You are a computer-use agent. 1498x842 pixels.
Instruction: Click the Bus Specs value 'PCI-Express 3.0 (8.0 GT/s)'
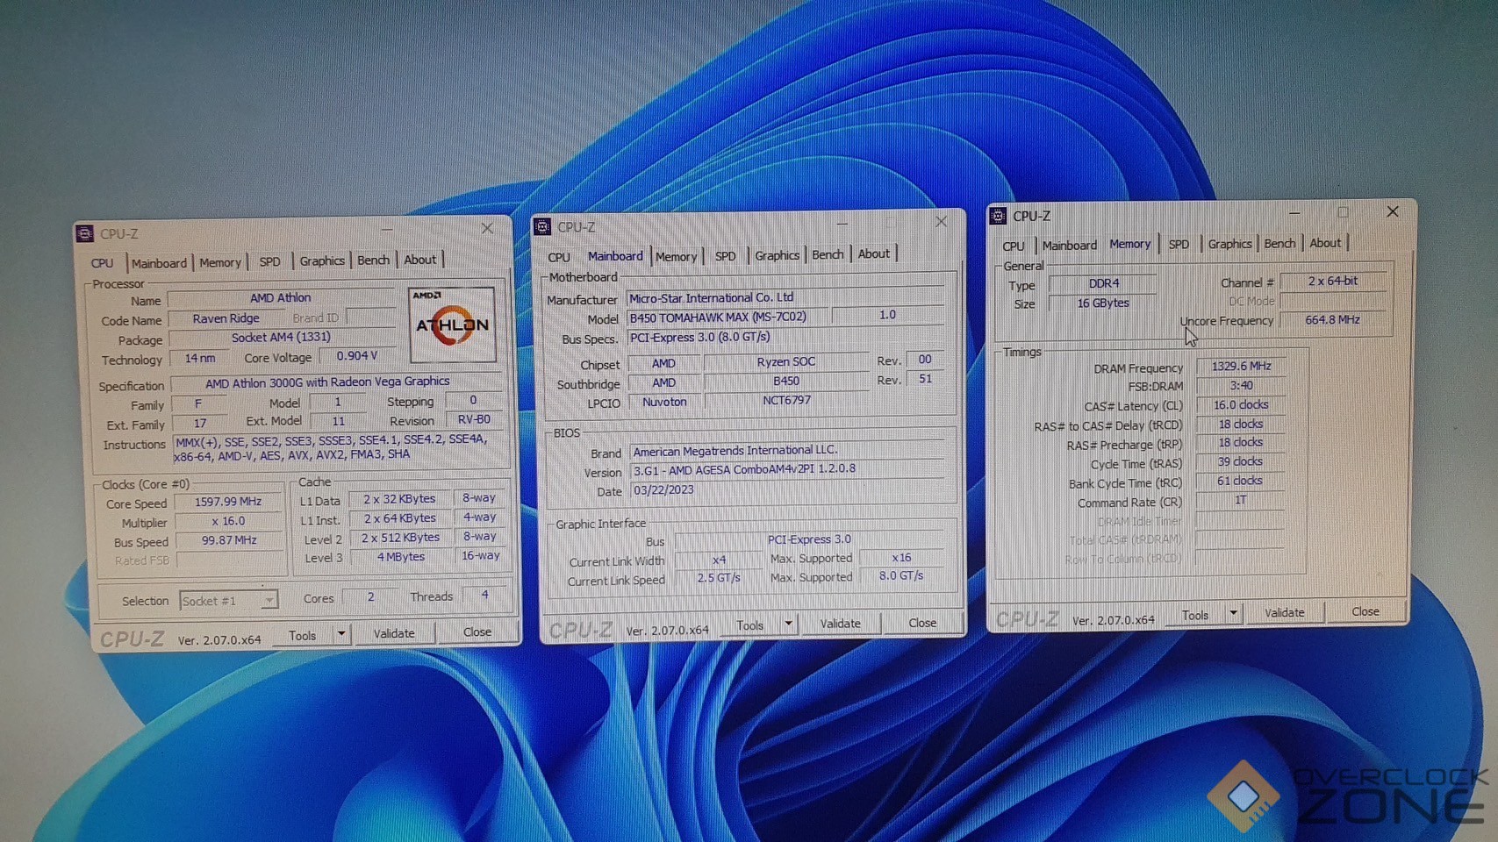[785, 337]
